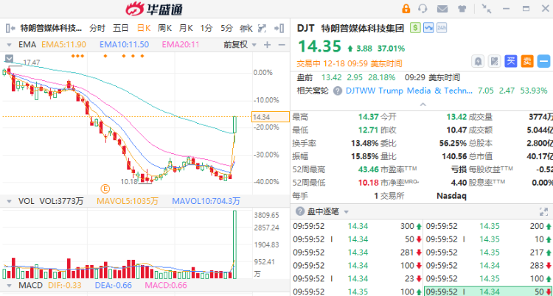Click the gray dropdown box on chart corner

pyautogui.click(x=9, y=58)
